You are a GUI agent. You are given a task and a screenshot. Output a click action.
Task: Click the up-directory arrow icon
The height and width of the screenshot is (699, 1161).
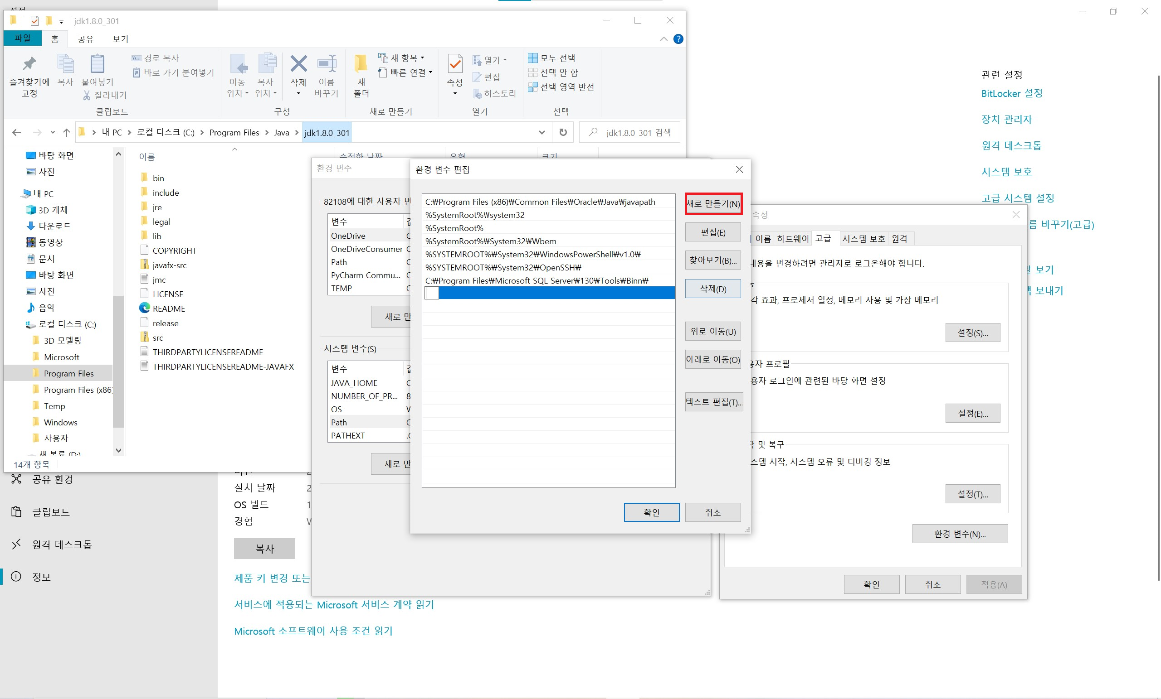pos(66,133)
